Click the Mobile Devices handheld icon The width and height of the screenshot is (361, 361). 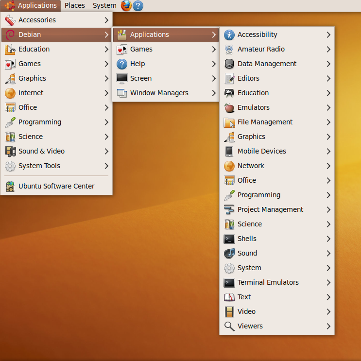click(x=229, y=151)
